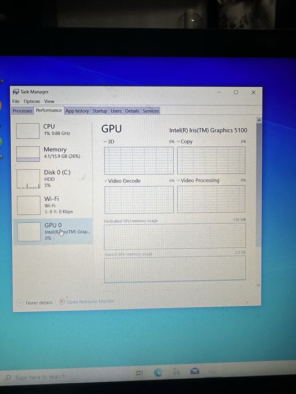Click the GPU heading text
The image size is (296, 394).
tap(112, 129)
